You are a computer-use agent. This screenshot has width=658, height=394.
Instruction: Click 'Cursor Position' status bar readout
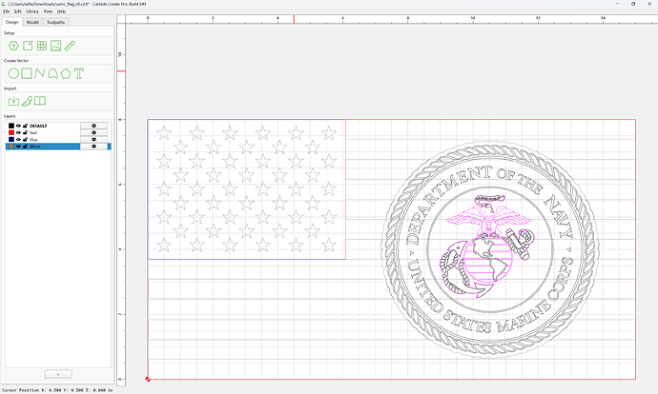coord(57,390)
